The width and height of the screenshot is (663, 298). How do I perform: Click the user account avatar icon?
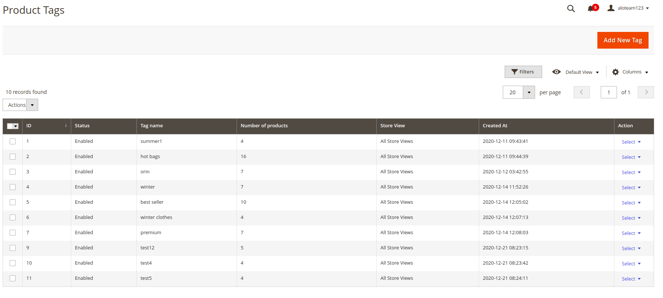(611, 8)
